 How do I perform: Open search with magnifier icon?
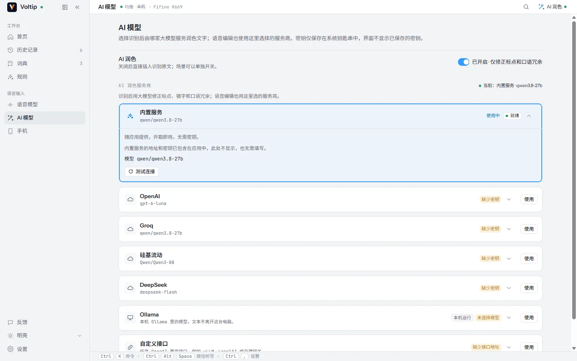pyautogui.click(x=526, y=7)
